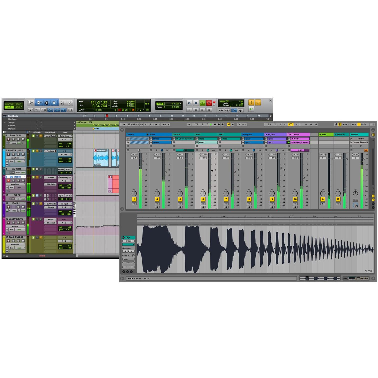Screen dimensions: 378x378
Task: Open the Main counter format dropdown in Pro Tools
Action: 109,102
